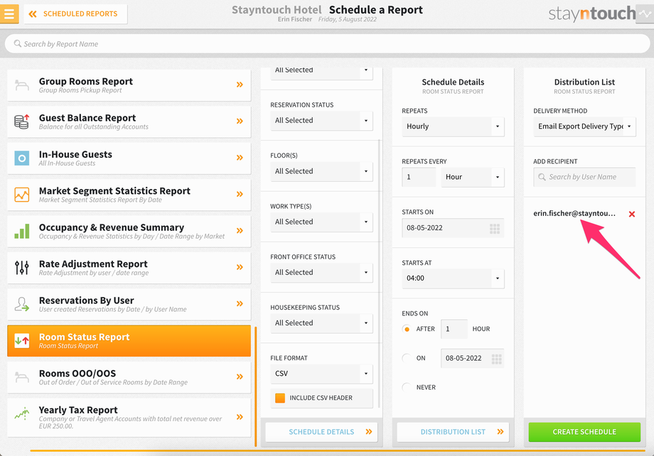Select the In-House Guests title
The width and height of the screenshot is (654, 456).
point(75,154)
